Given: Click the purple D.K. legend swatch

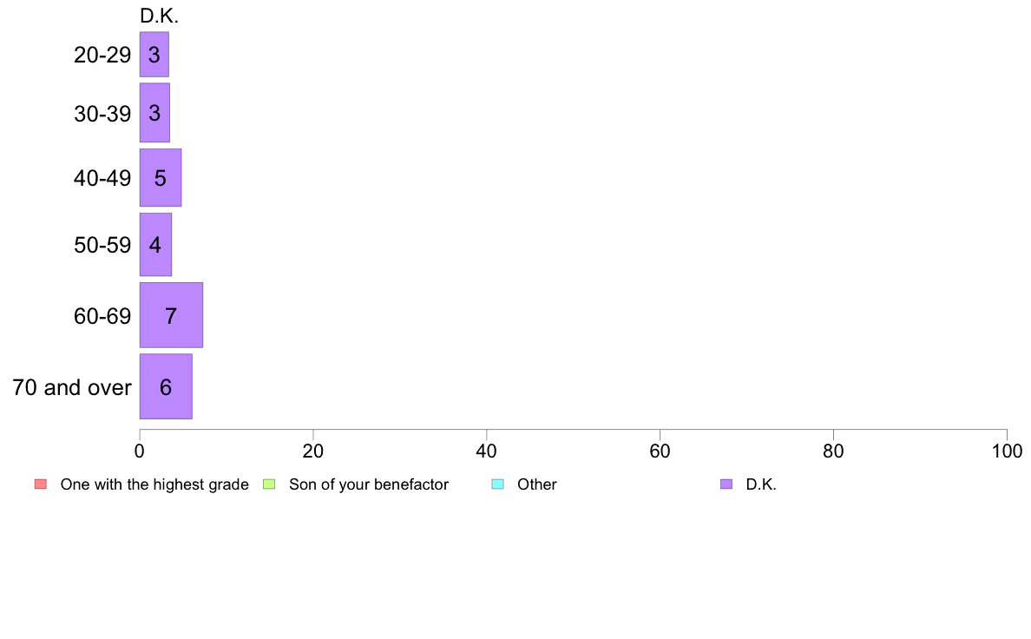Looking at the screenshot, I should 726,484.
